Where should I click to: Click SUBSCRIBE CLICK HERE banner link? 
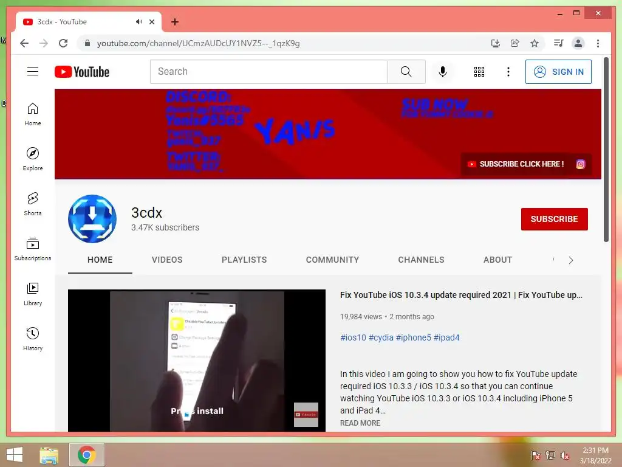(516, 164)
